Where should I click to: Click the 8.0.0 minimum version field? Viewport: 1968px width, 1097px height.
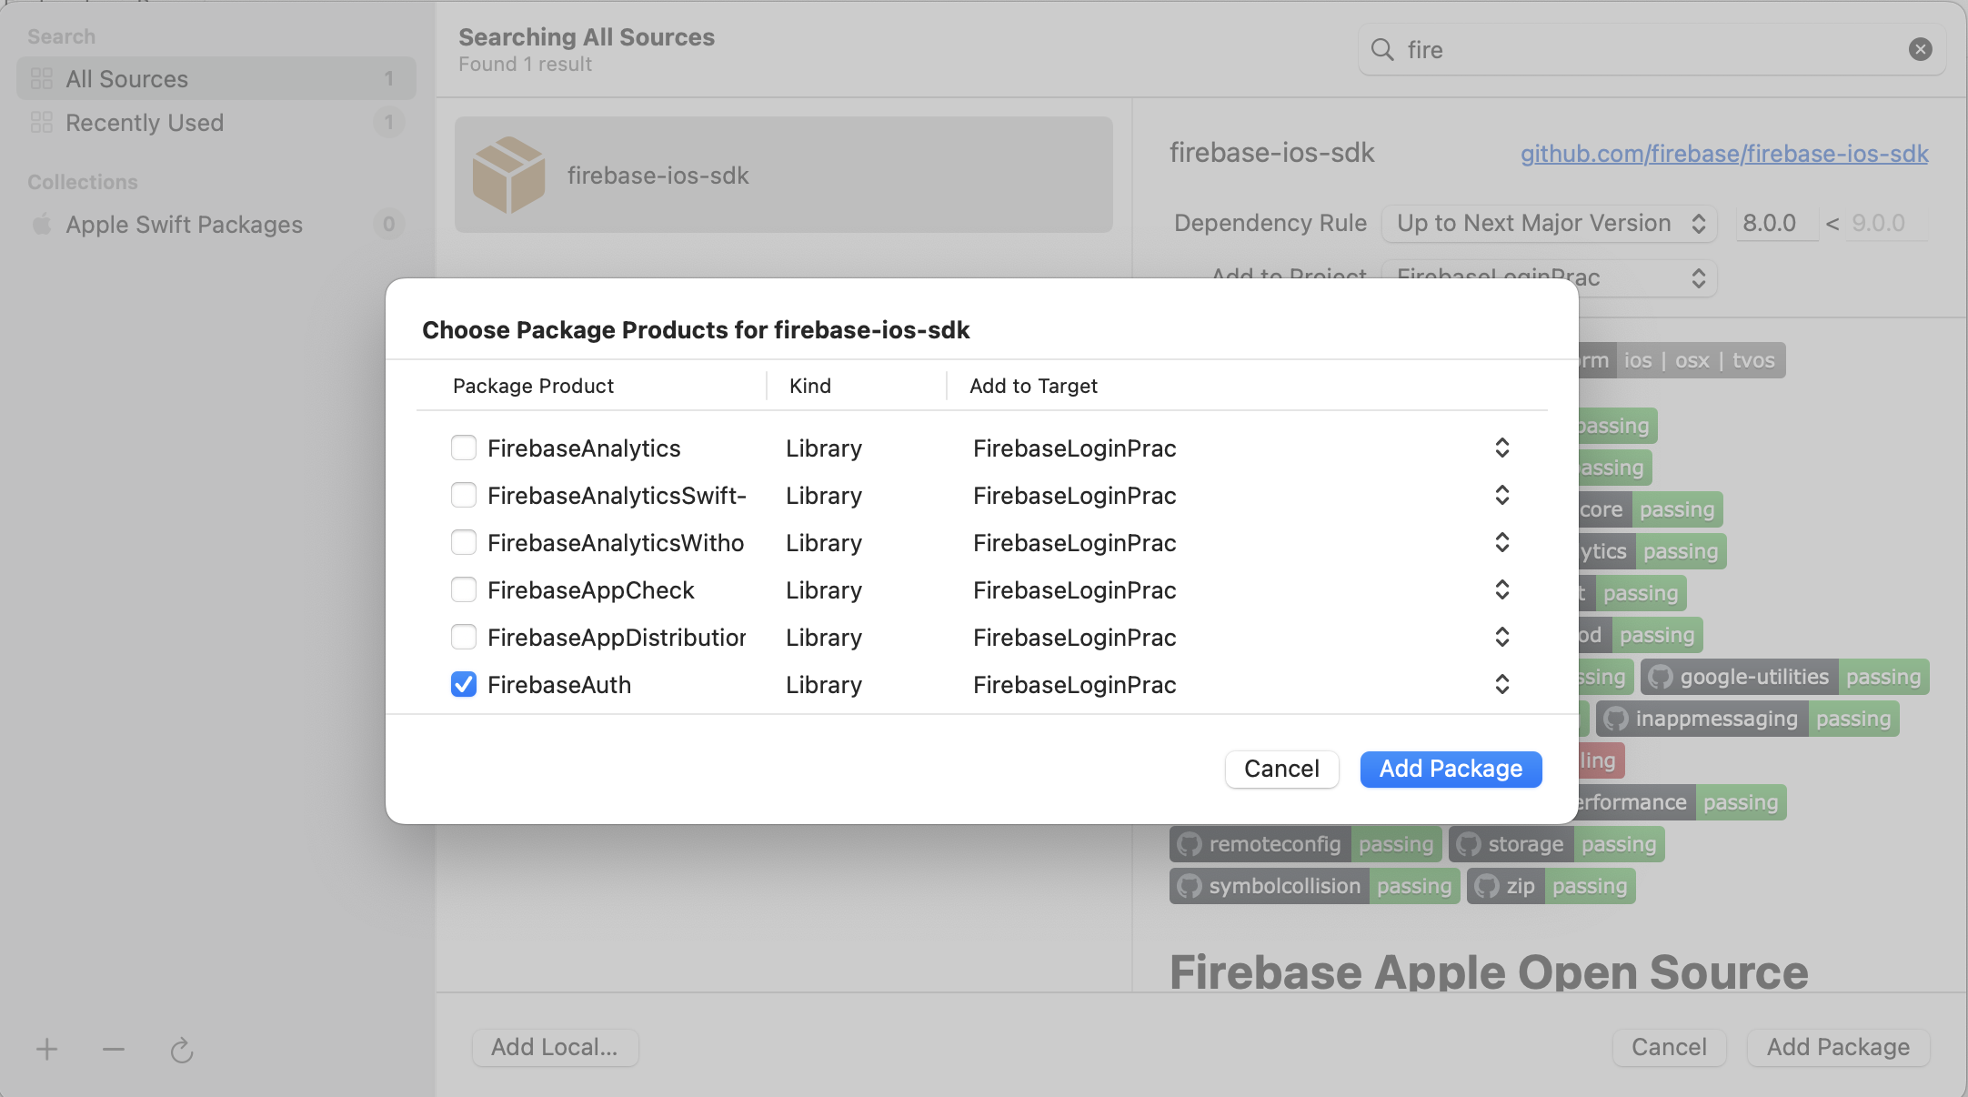1772,224
